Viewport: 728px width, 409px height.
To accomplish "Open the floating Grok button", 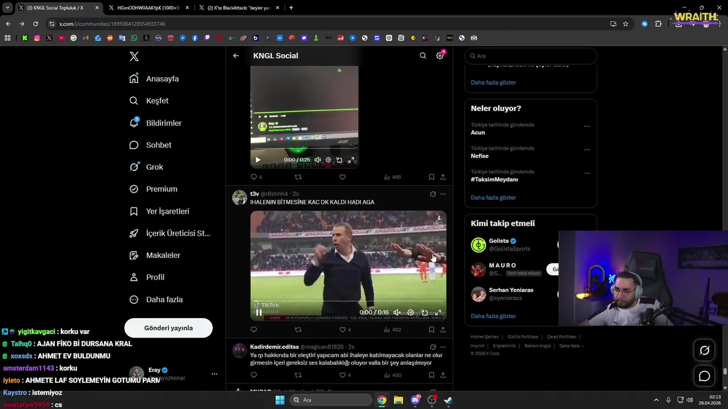I will click(x=704, y=350).
